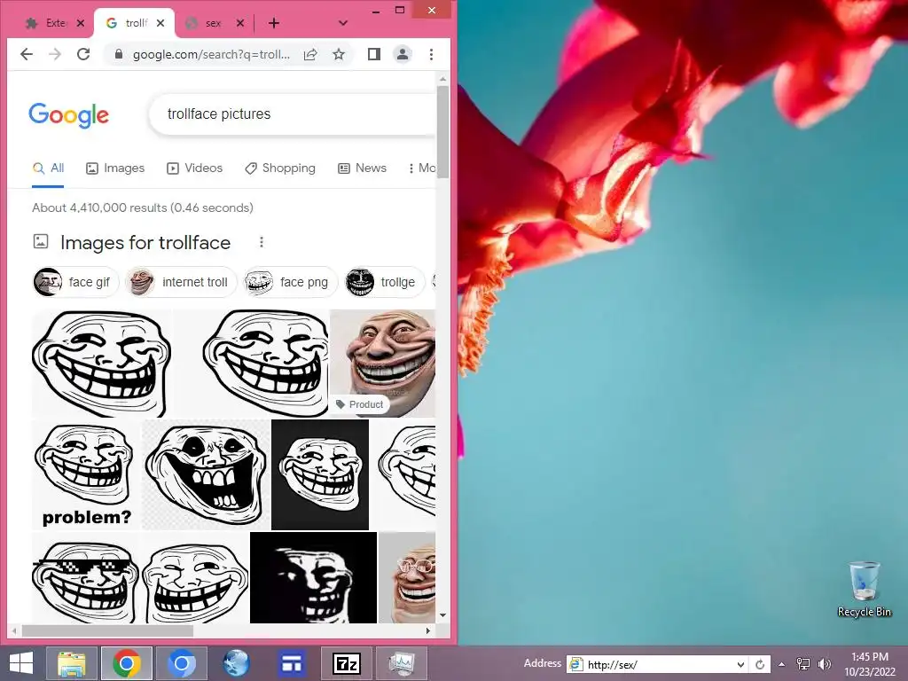Screen dimensions: 908x681
Task: Switch to Images results tab
Action: [115, 168]
